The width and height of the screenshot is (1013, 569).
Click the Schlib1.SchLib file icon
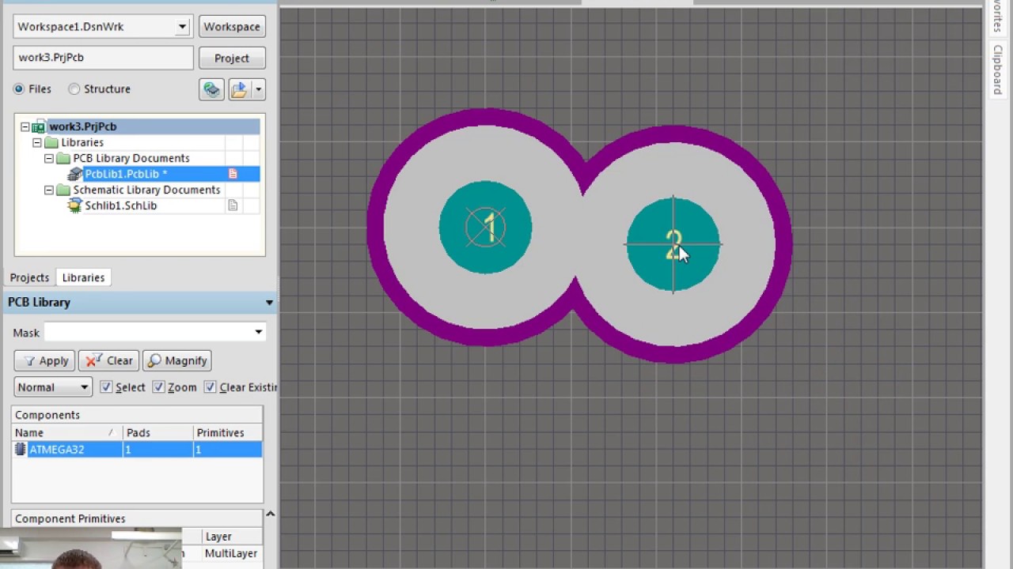pyautogui.click(x=75, y=205)
